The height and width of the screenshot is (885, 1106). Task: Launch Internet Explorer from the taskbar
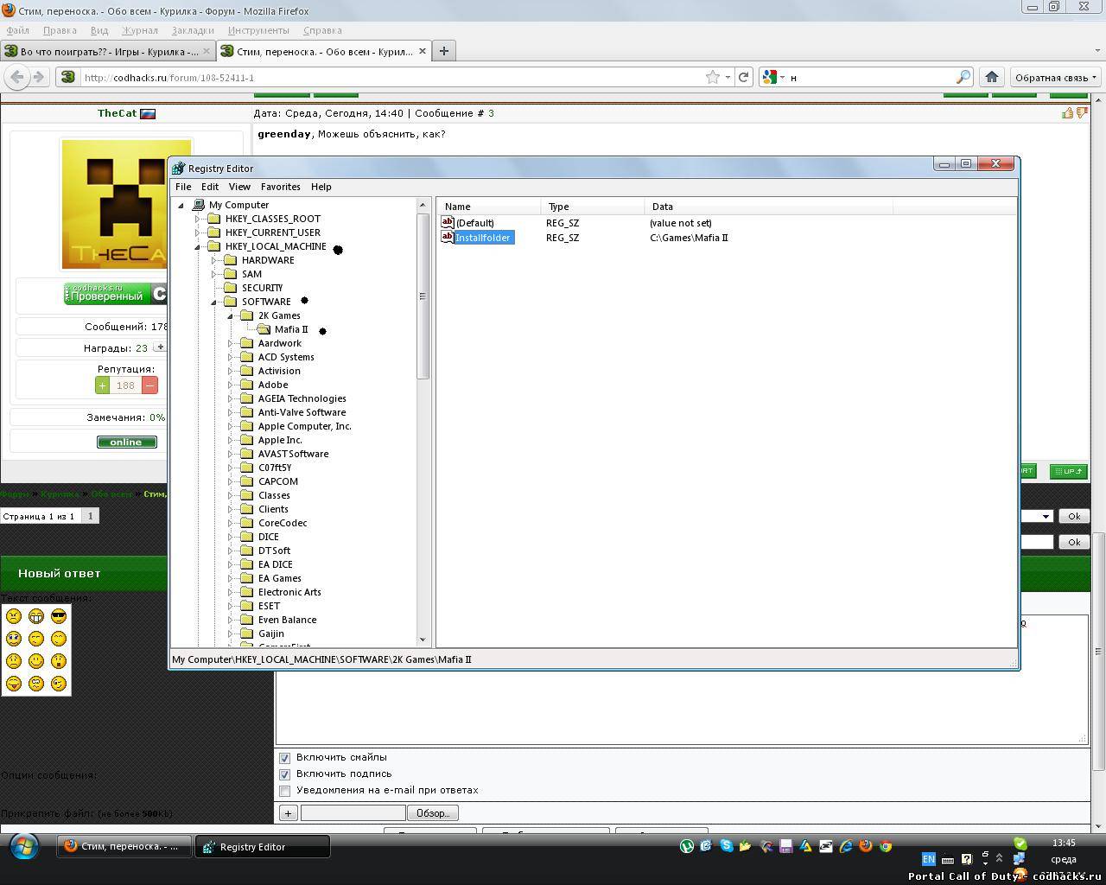[846, 846]
